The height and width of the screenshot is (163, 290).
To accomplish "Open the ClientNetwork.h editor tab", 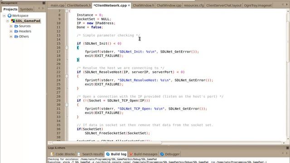I will pyautogui.click(x=79, y=5).
